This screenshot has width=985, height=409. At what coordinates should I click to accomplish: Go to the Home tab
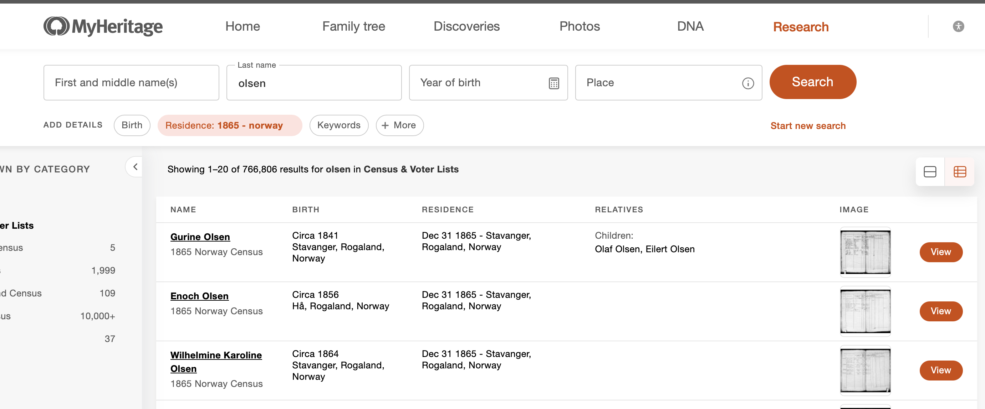click(x=243, y=26)
